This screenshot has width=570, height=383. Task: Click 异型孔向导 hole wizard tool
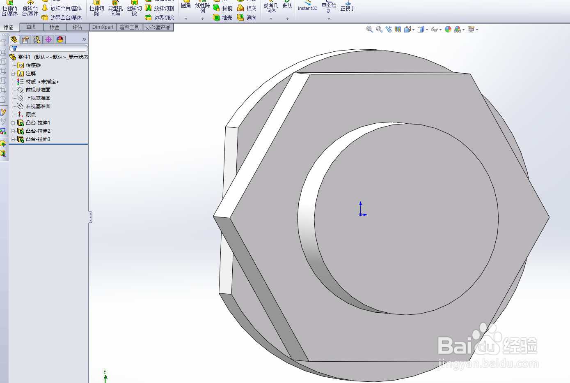[x=115, y=8]
